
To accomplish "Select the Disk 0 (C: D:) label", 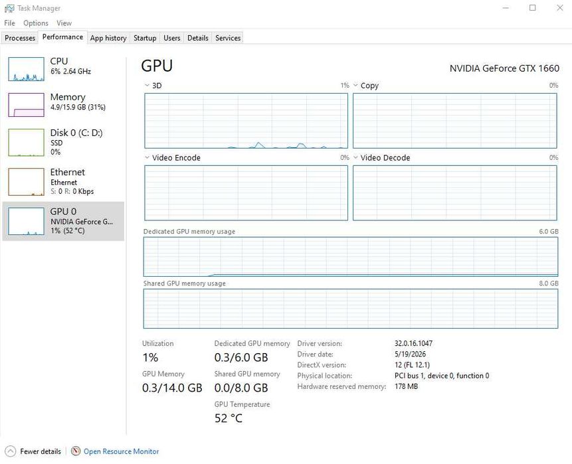I will pyautogui.click(x=76, y=133).
